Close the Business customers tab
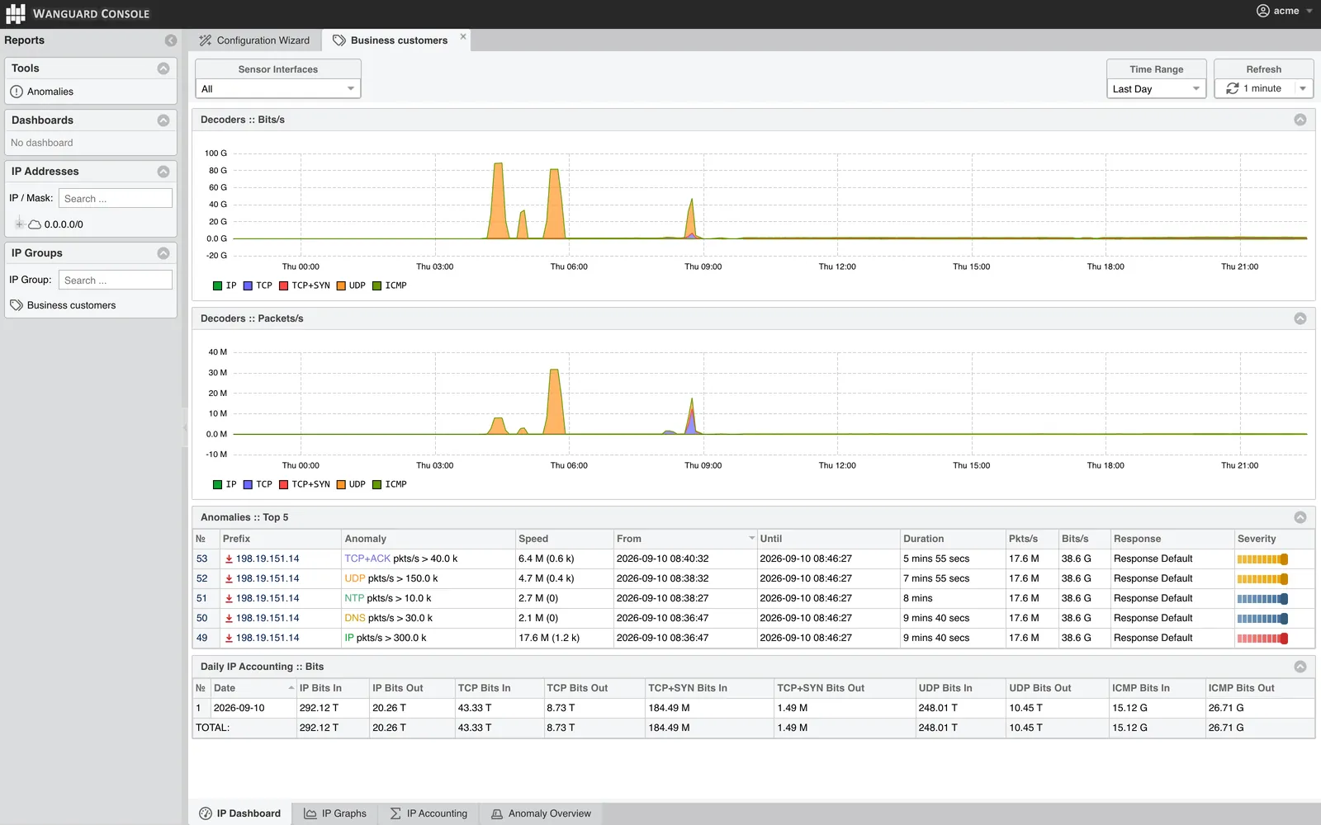 463,36
